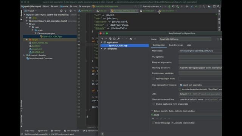This screenshot has width=242, height=136.
Task: Switch to Configuration tab
Action: pos(159,45)
